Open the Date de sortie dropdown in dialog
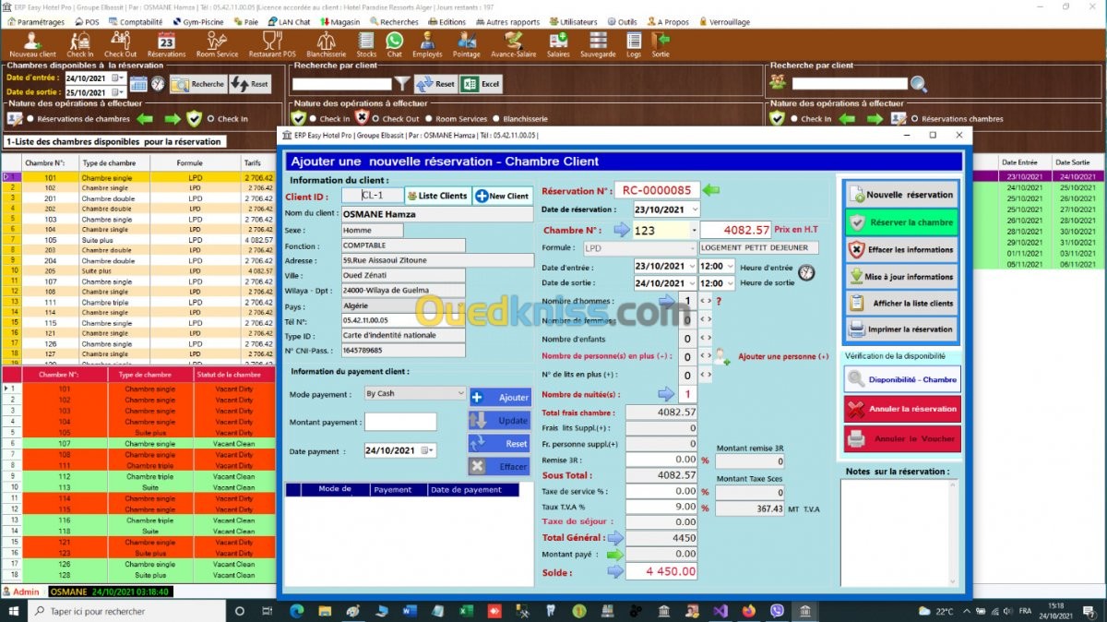1107x622 pixels. click(x=692, y=283)
